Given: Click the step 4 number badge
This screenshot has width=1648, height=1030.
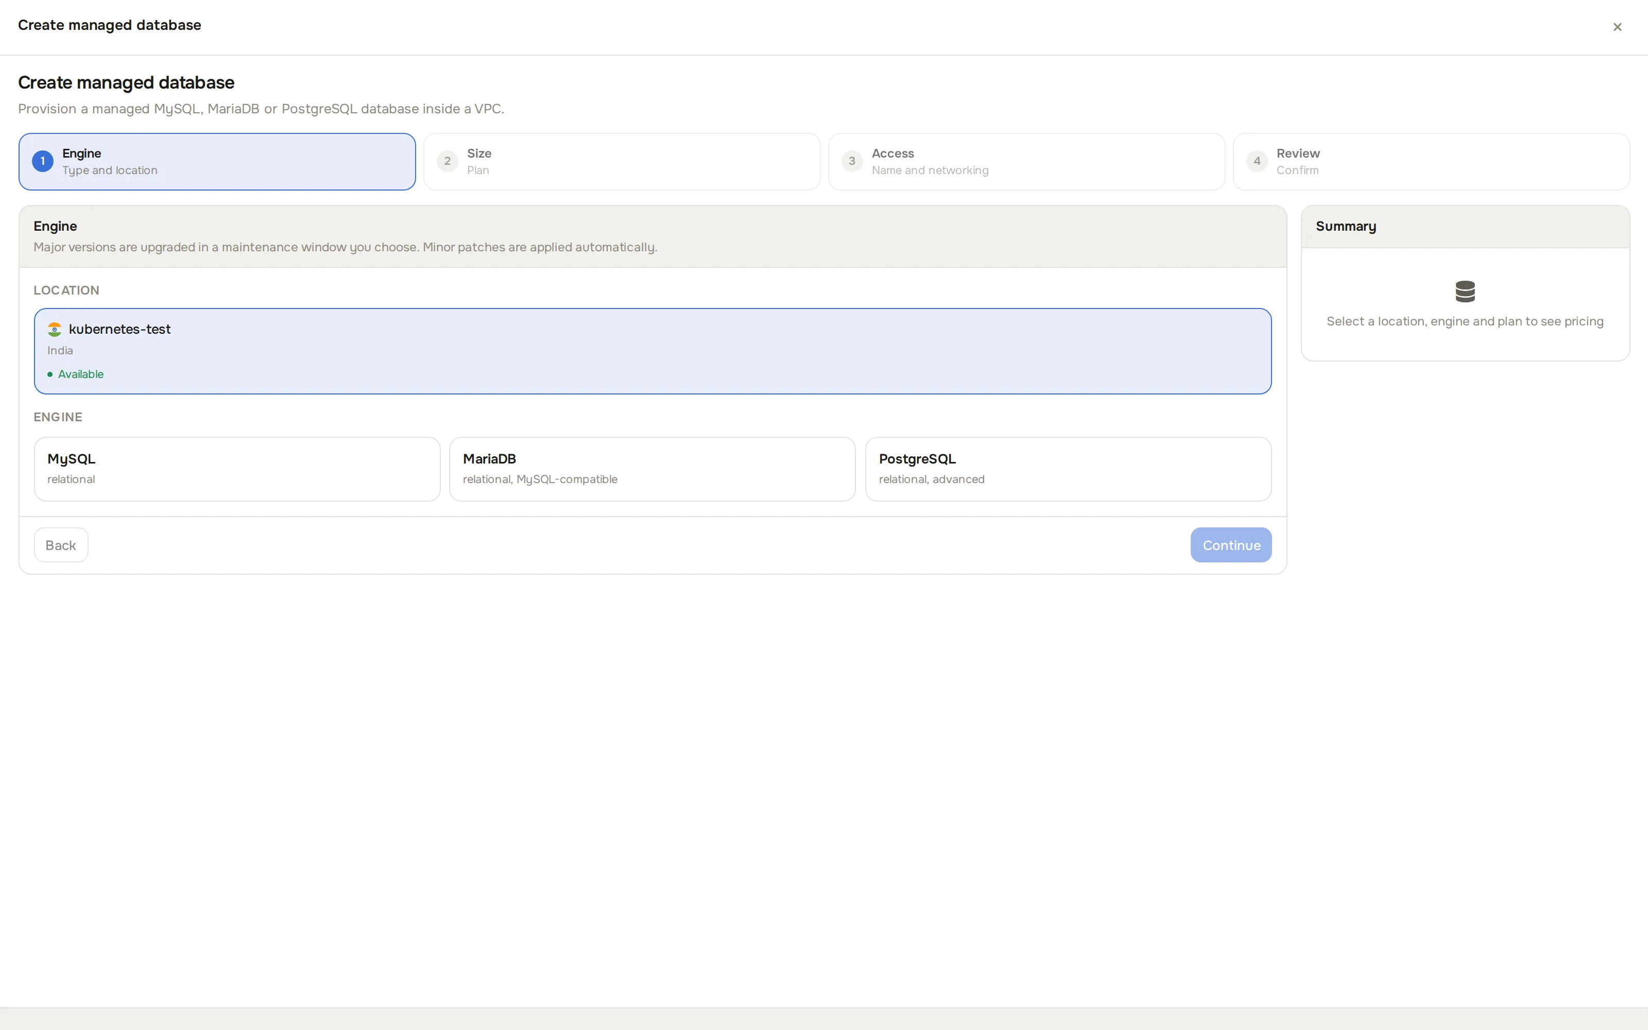Looking at the screenshot, I should pos(1257,161).
